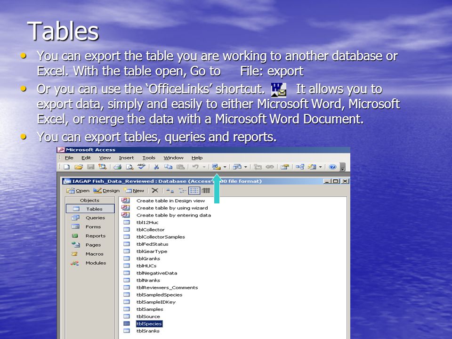The width and height of the screenshot is (452, 339).
Task: Click the Print toolbar icon
Action: (x=117, y=167)
